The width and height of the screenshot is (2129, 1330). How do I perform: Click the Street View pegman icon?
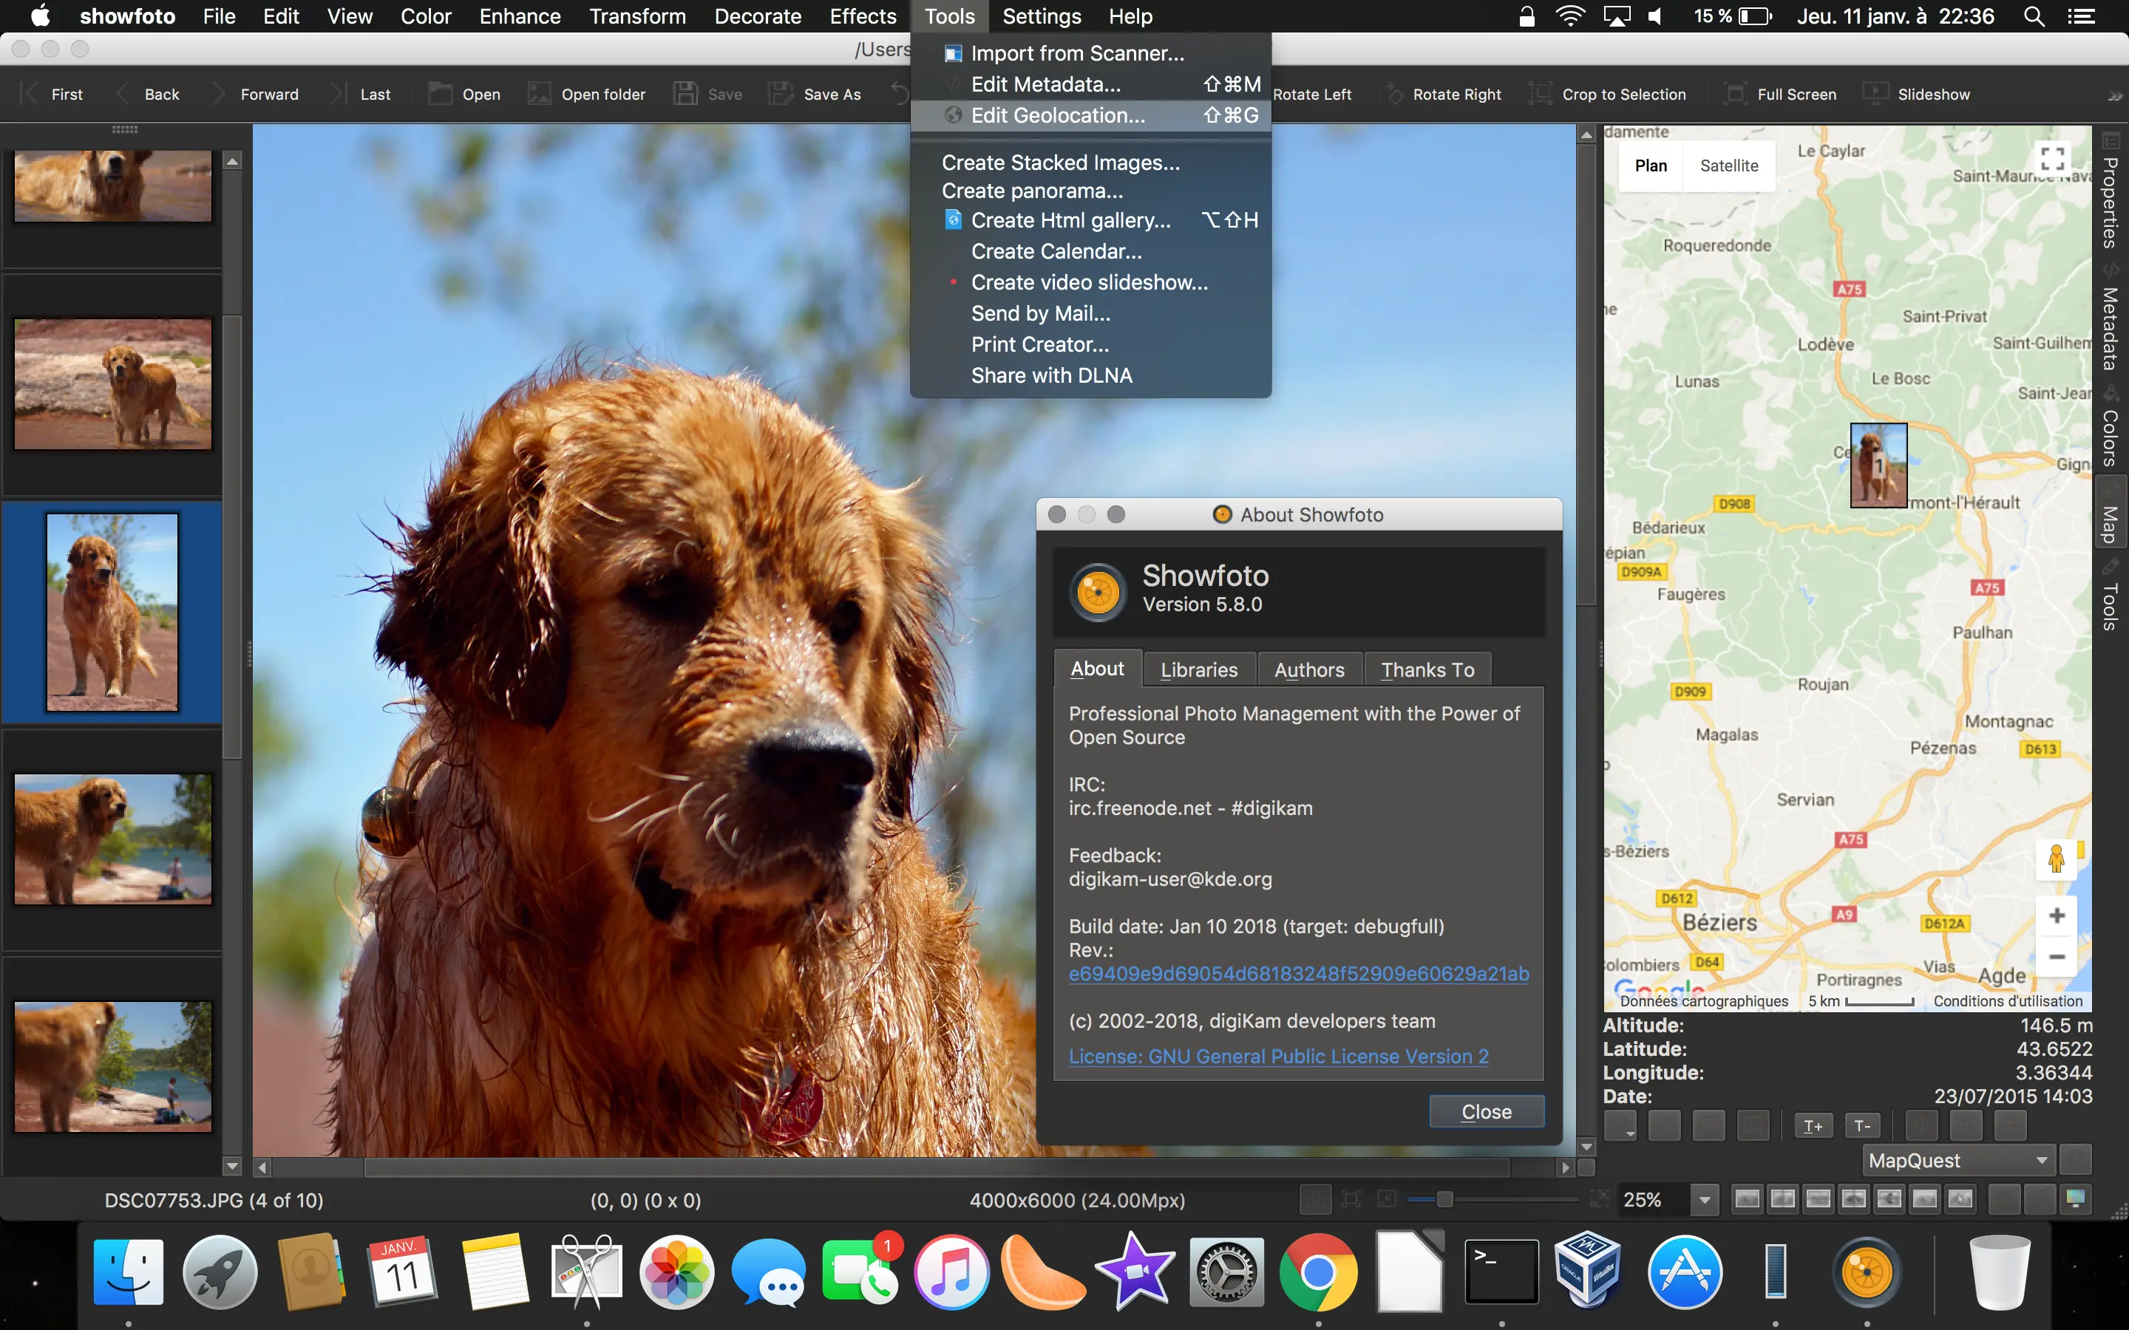coord(2056,859)
